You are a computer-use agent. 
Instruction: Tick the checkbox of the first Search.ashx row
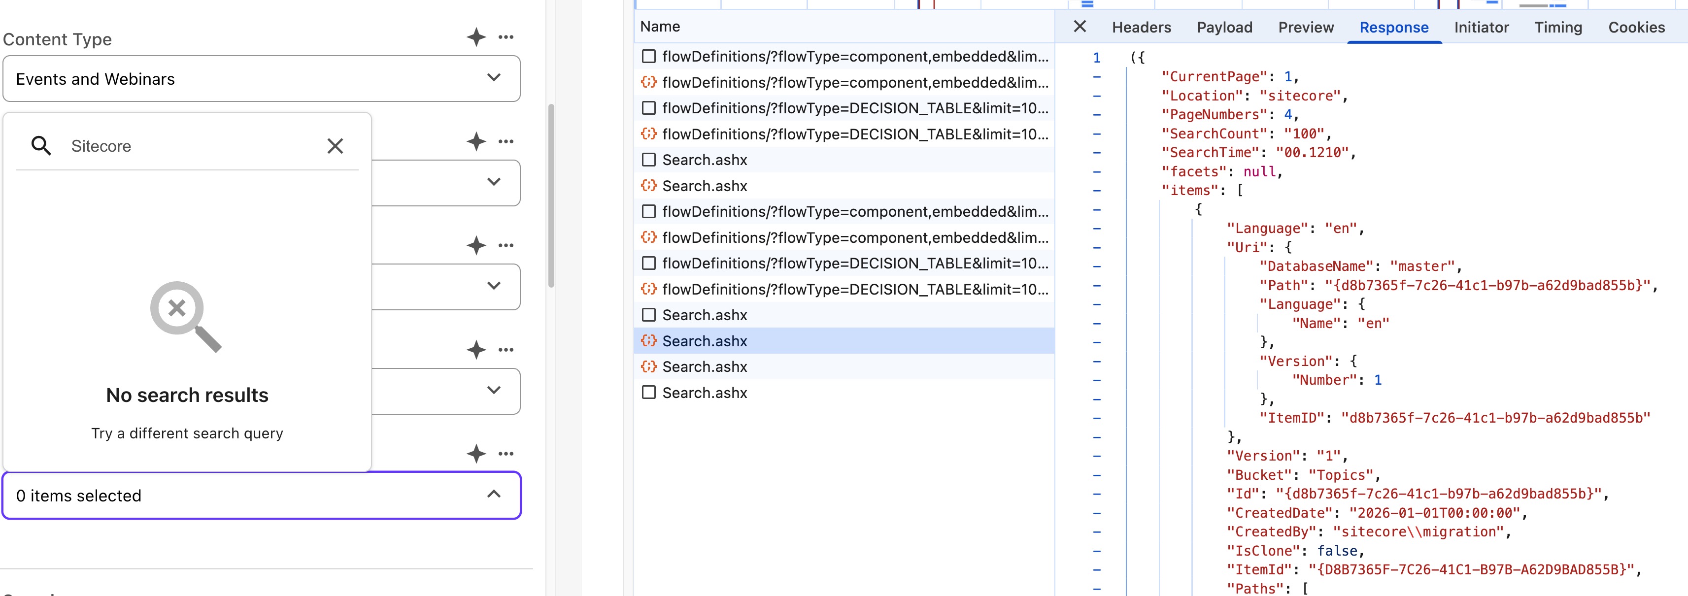pyautogui.click(x=649, y=160)
